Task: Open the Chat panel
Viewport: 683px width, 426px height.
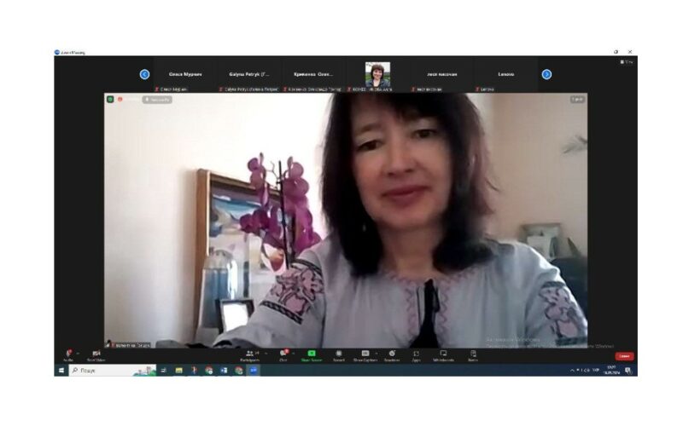Action: (283, 354)
